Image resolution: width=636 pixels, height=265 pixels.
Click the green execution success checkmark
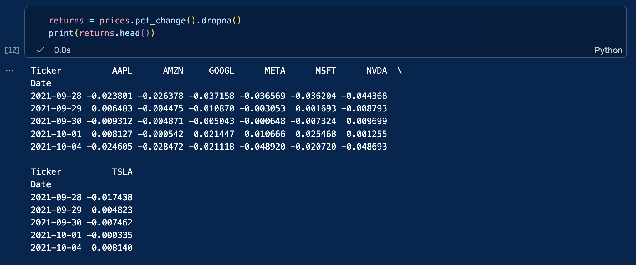[41, 50]
